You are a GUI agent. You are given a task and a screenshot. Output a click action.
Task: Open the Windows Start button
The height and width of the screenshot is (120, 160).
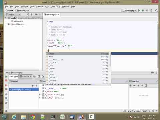pos(4,117)
